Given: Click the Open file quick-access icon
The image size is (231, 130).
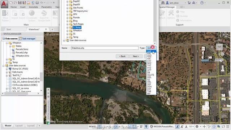Looking at the screenshot, I should (15, 3).
